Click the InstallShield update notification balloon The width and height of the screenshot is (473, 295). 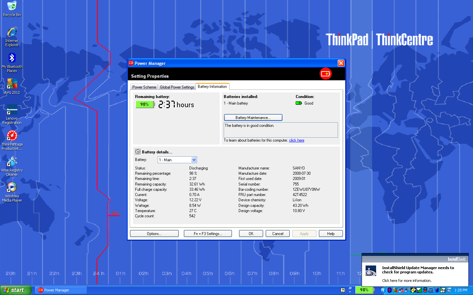[x=415, y=270]
